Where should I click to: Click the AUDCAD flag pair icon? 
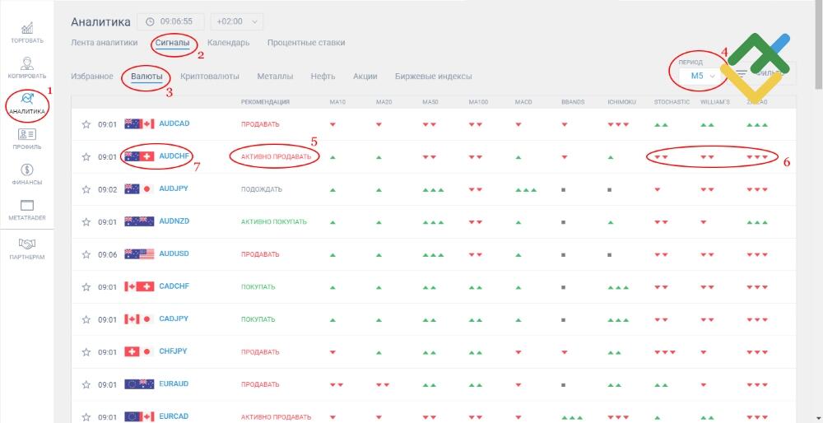point(139,124)
